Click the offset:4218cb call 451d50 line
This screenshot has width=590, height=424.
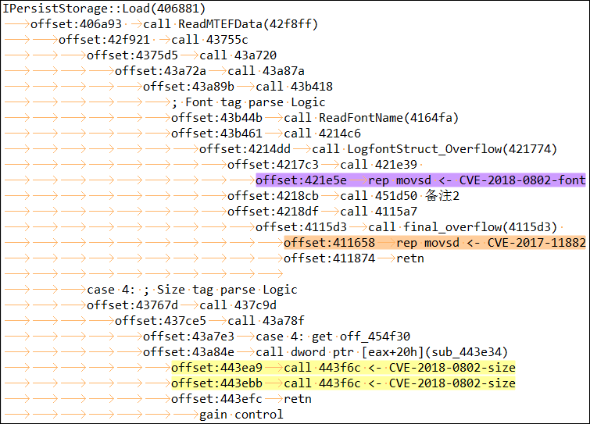coord(343,196)
